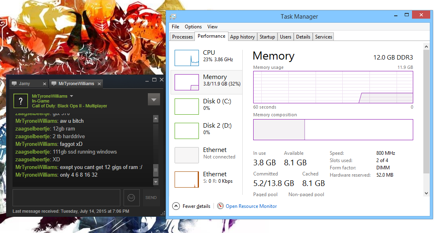
Task: Select the Memory 3.8/11.9 GB entry
Action: (x=207, y=82)
